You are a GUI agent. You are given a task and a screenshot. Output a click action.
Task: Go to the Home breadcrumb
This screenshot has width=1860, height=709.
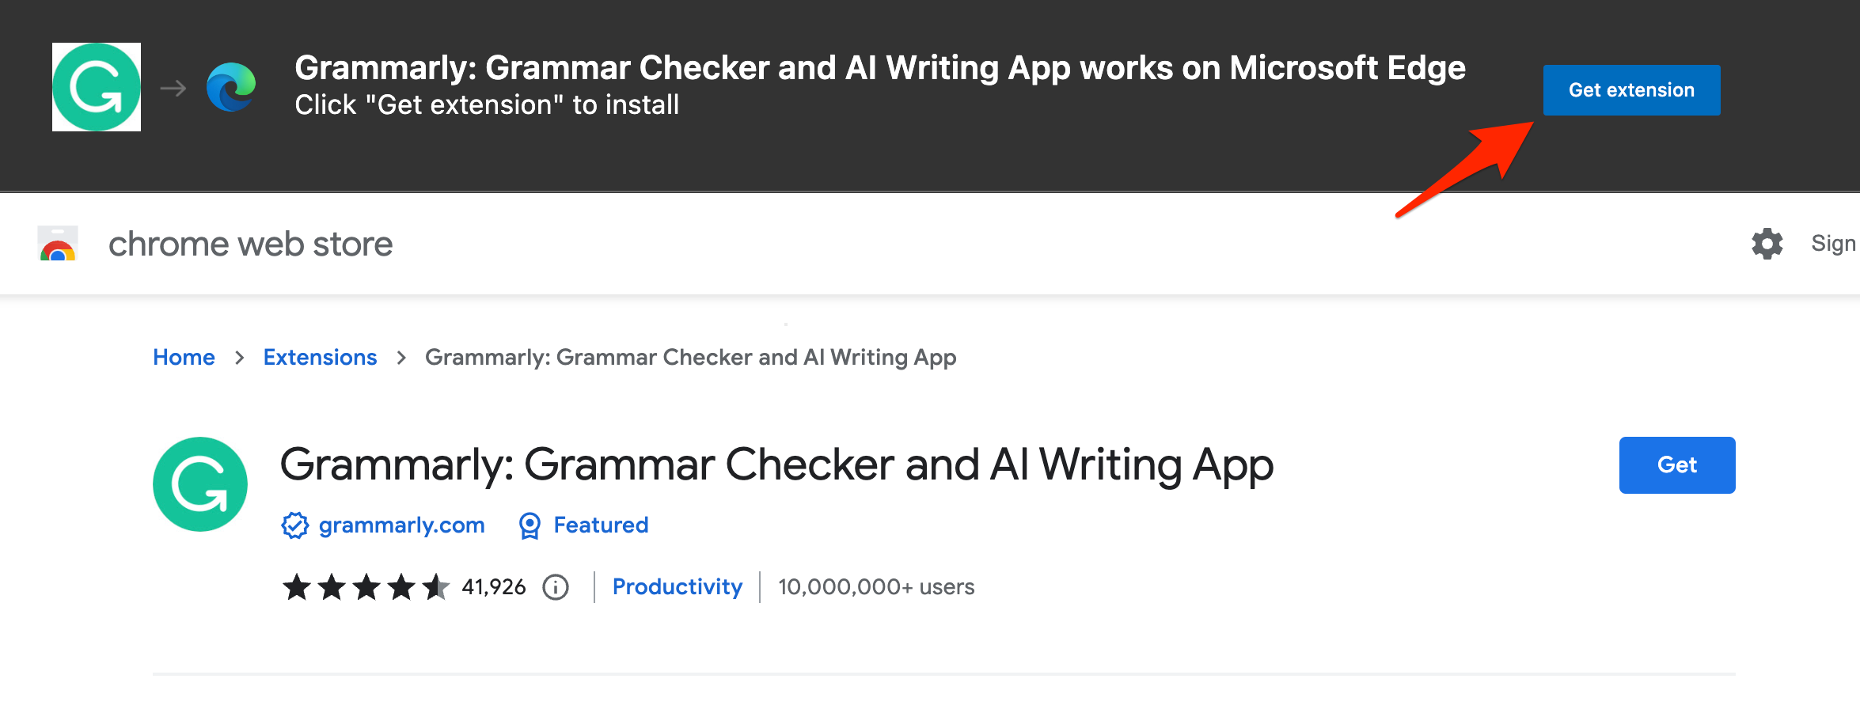pyautogui.click(x=184, y=358)
